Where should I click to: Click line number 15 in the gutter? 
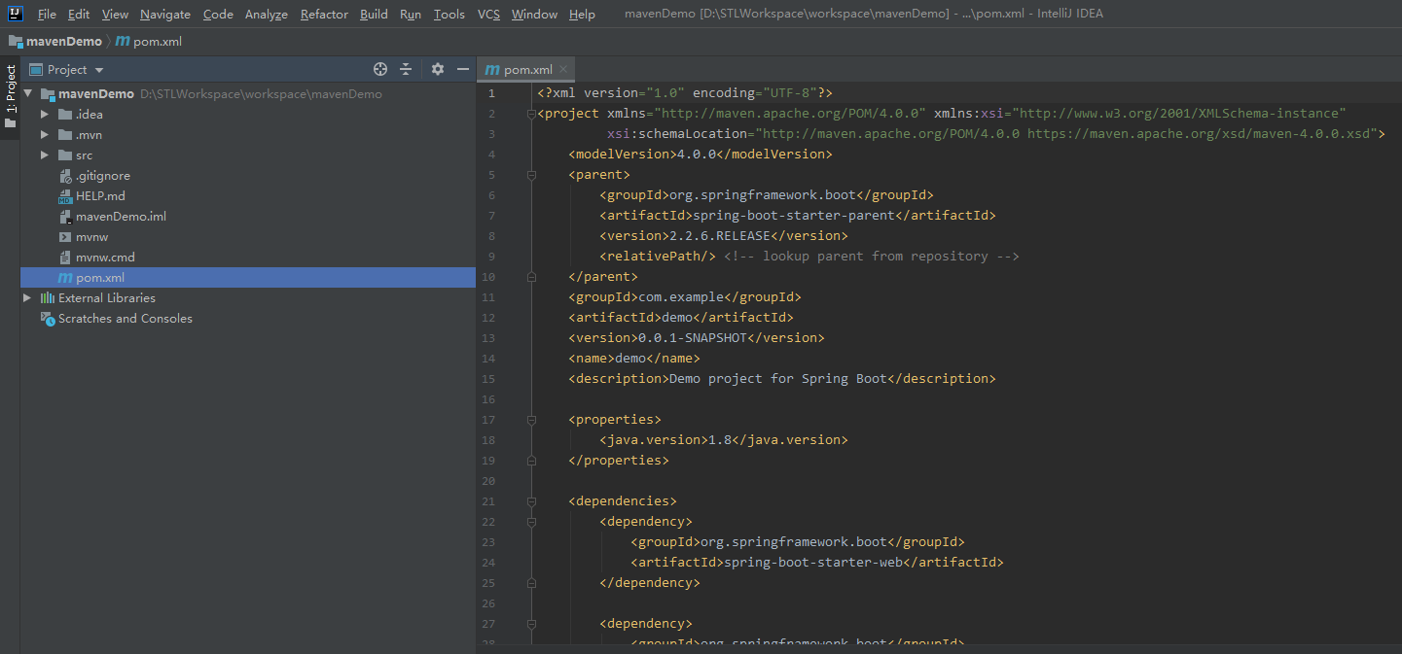[488, 379]
